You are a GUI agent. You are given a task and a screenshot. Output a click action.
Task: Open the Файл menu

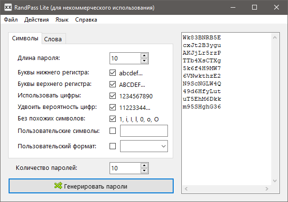tap(11, 20)
